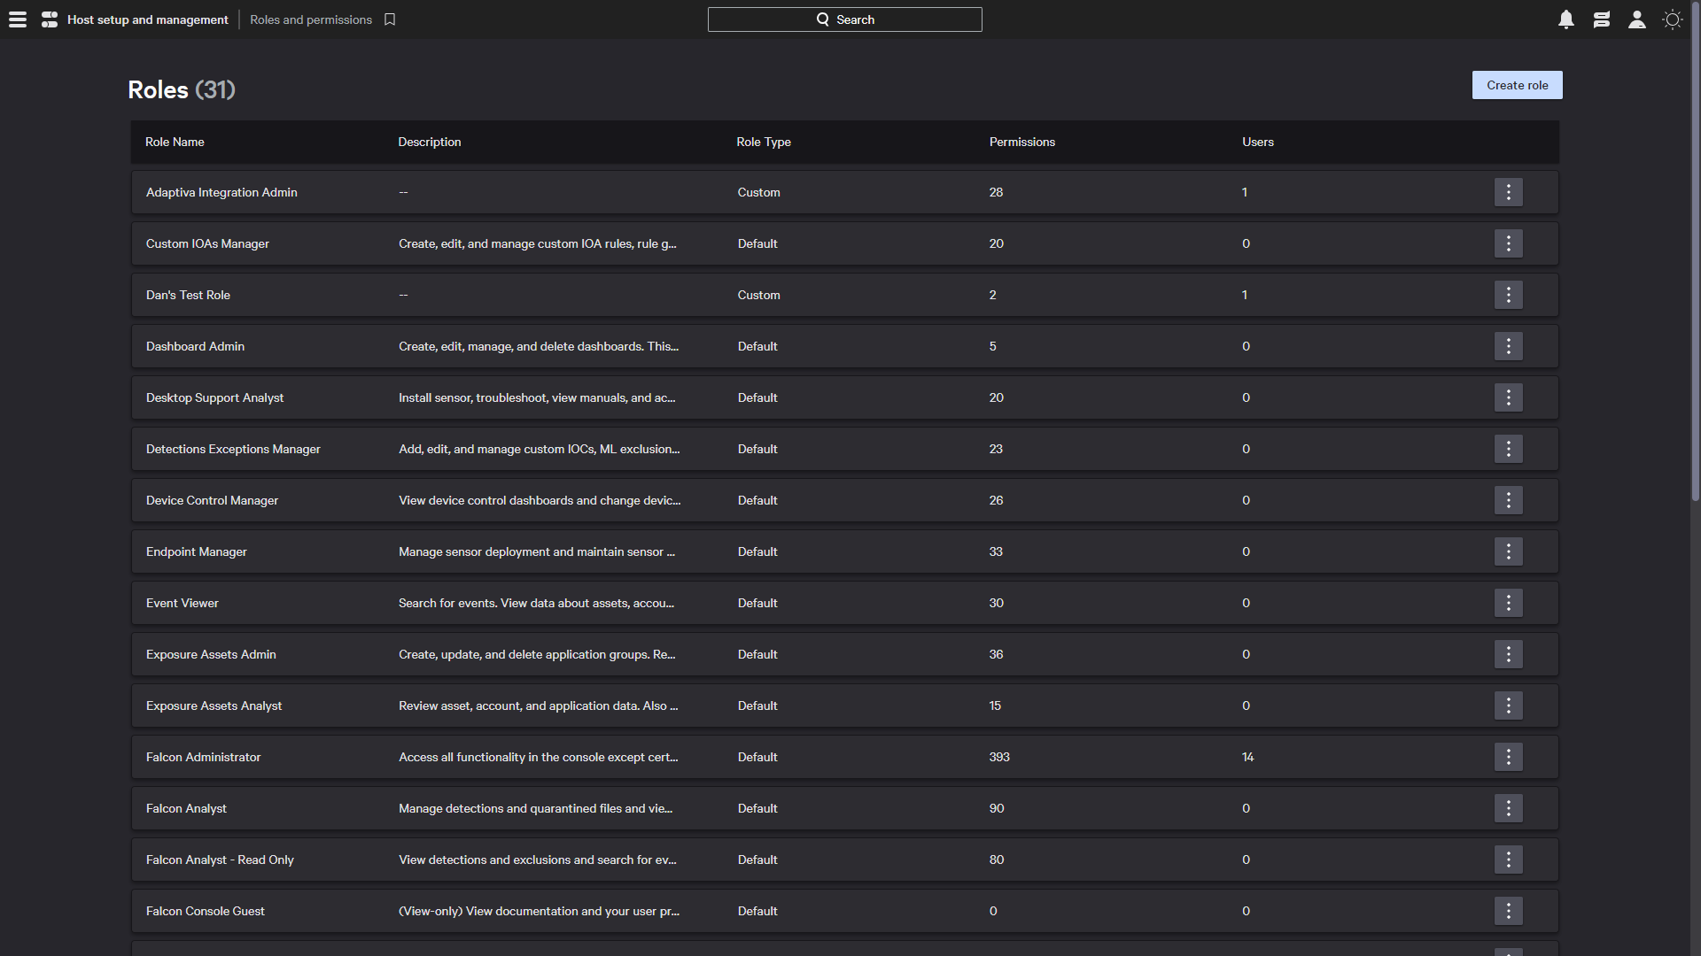Sort by Role Name column header
Image resolution: width=1701 pixels, height=956 pixels.
[175, 142]
